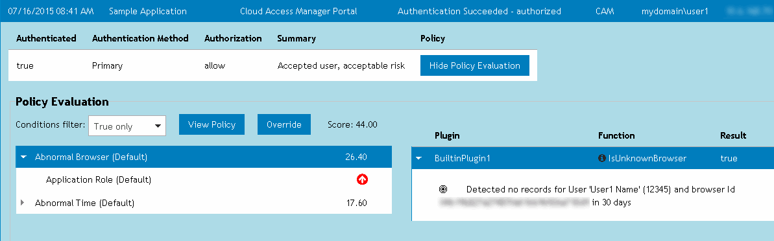Screen dimensions: 774x241
Task: Click the mydomain\user1 username in header
Action: pos(674,11)
